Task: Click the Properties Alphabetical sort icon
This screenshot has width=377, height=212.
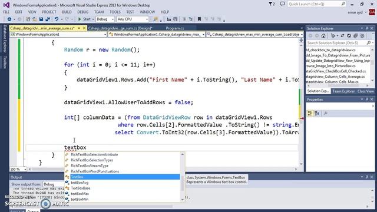Action: 317,113
